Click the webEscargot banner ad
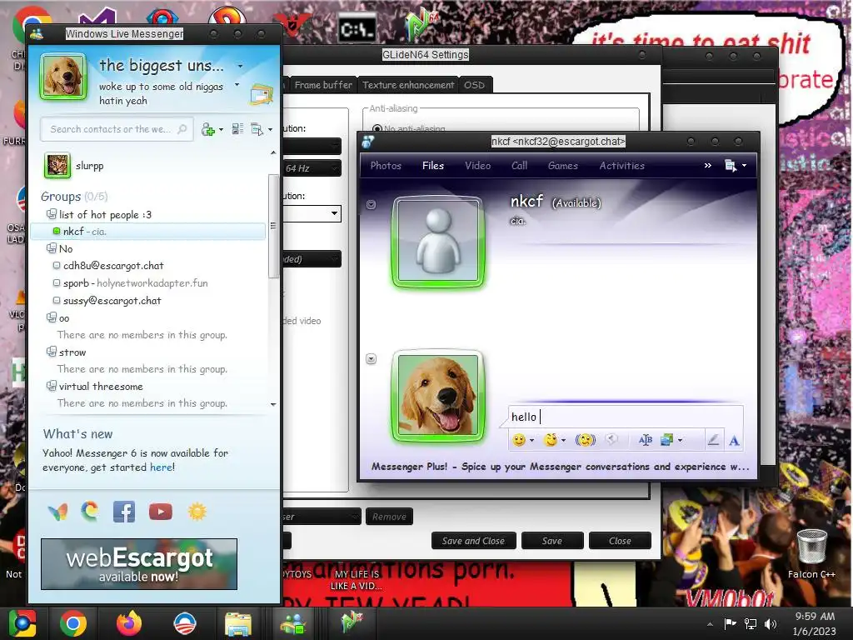The image size is (853, 640). (x=139, y=564)
